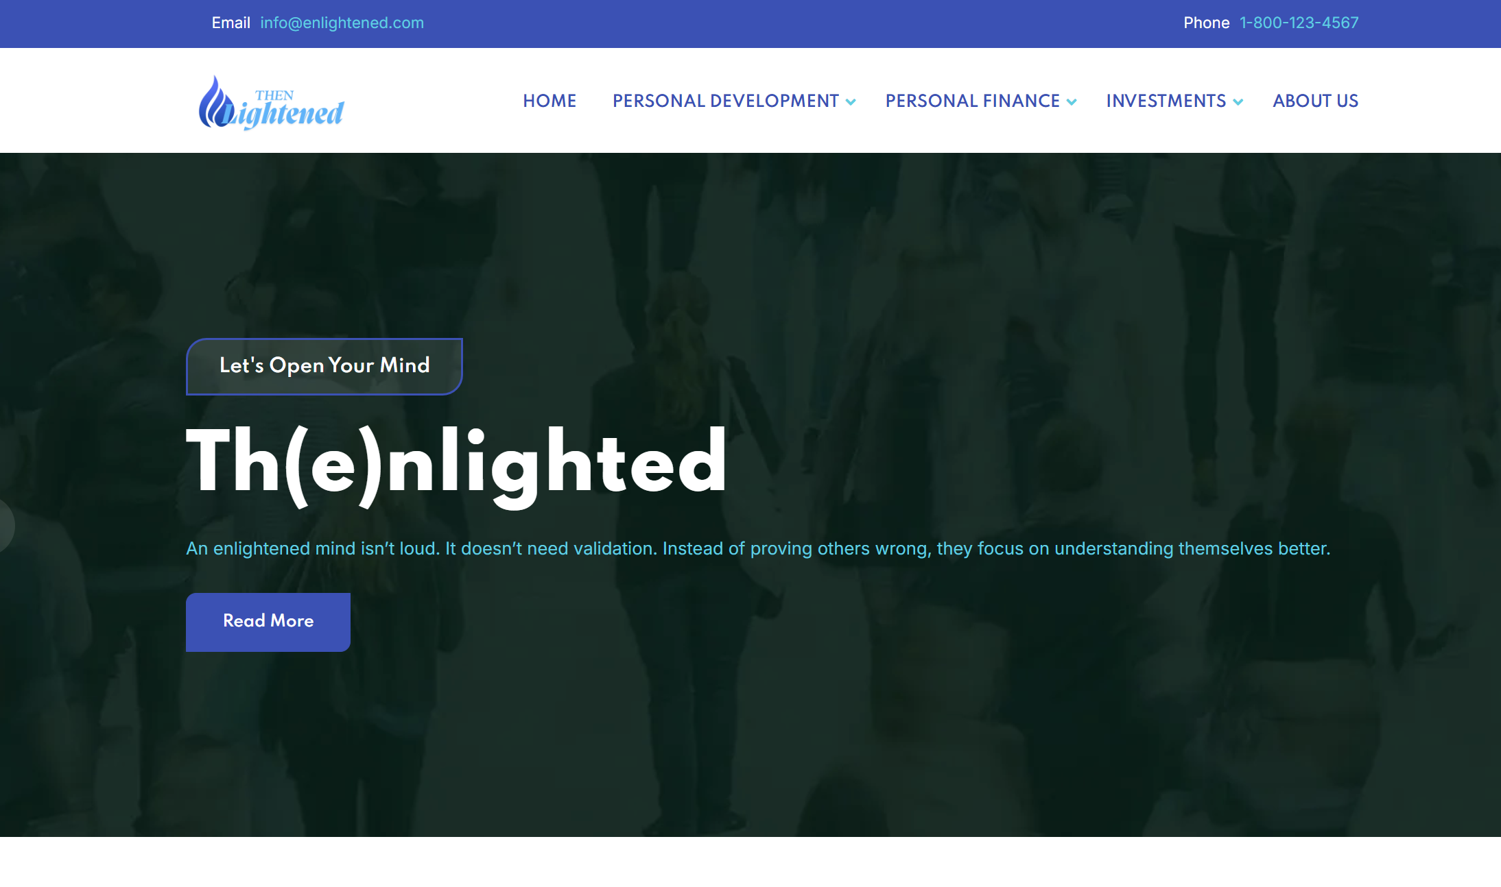Select PERSONAL FINANCE menu label
The width and height of the screenshot is (1501, 887).
point(972,101)
